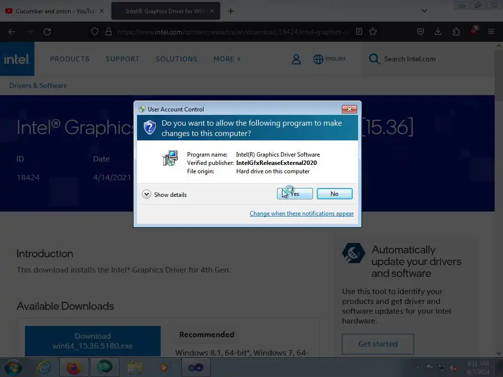Click the driver ID 18424 text
Viewport: 503px width, 377px height.
pos(28,178)
